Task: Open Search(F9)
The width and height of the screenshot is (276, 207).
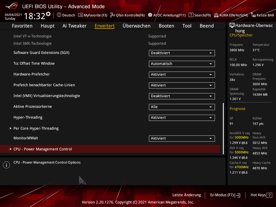Action: [200, 15]
